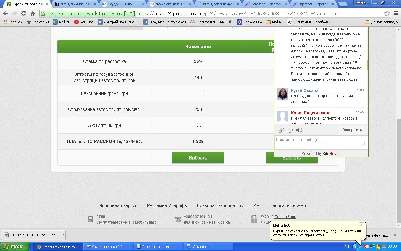Close the Chrome downloads bar
This screenshot has height=251, width=401.
point(396,235)
